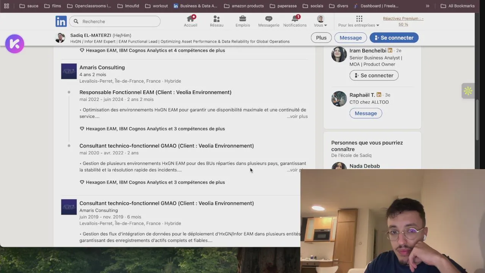485x273 pixels.
Task: Open Business & Data A... LinkedIn bookmark
Action: coord(195,6)
